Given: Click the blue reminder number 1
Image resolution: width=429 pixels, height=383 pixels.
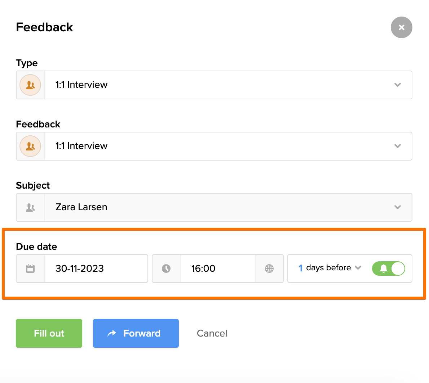Looking at the screenshot, I should point(300,268).
